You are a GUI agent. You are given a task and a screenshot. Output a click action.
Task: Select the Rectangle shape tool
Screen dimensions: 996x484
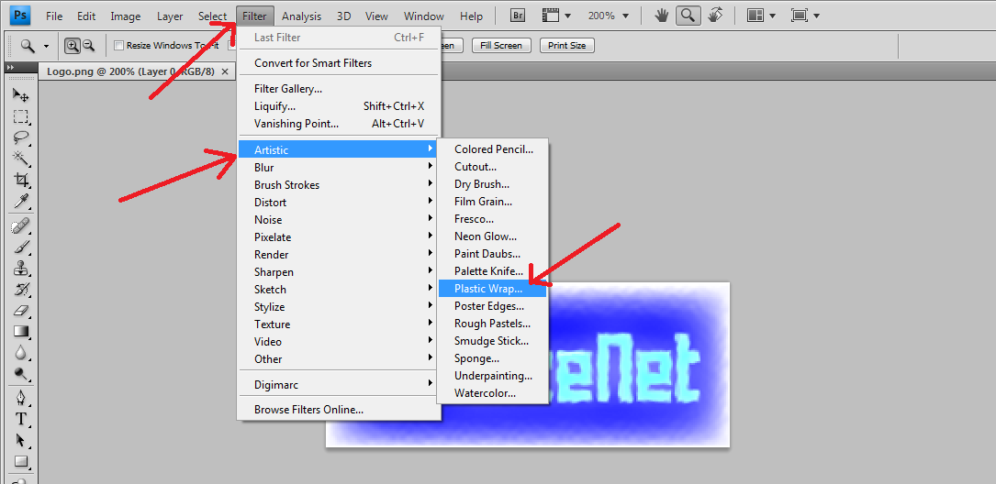click(x=21, y=461)
